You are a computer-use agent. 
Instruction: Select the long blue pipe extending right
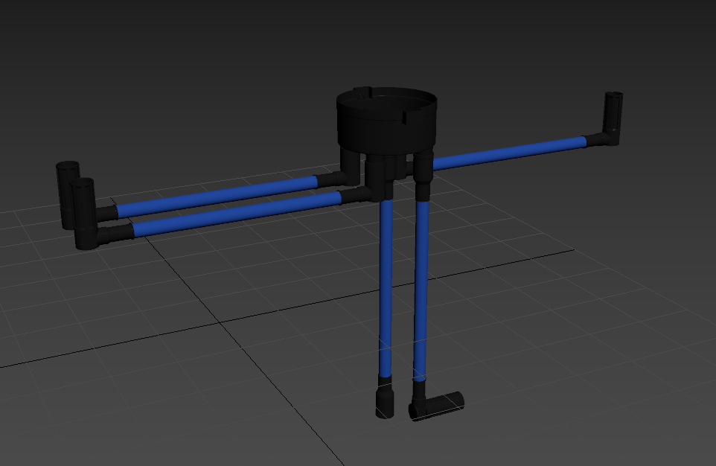[509, 153]
